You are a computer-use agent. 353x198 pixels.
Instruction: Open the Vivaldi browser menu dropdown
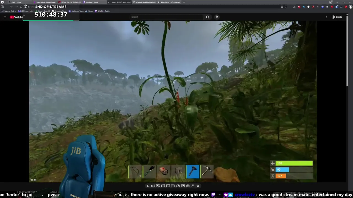point(3,2)
